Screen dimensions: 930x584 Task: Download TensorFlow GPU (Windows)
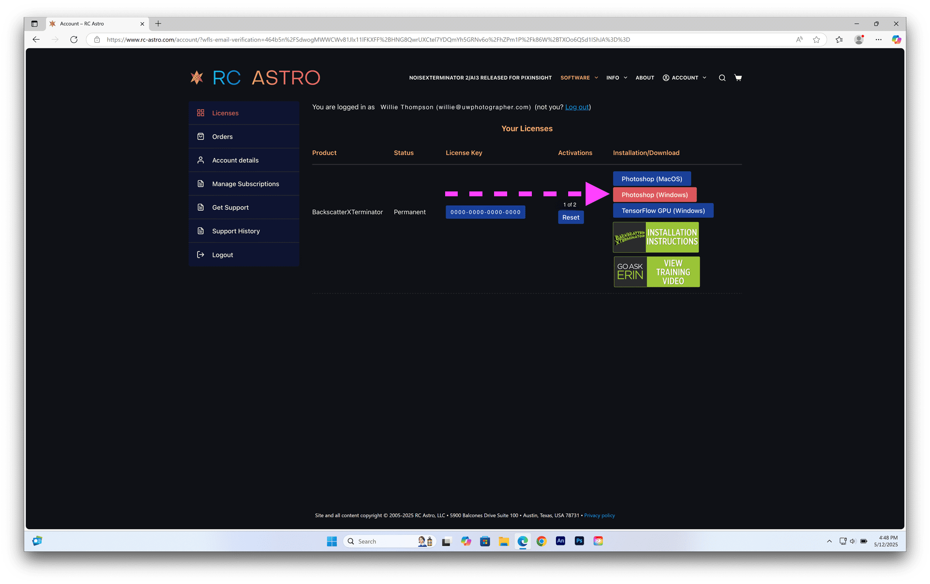[663, 211]
